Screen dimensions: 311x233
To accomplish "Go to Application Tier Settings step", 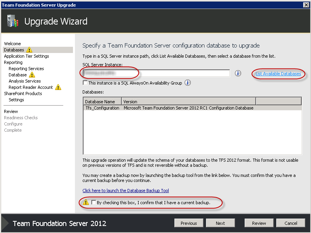I will 27,56.
